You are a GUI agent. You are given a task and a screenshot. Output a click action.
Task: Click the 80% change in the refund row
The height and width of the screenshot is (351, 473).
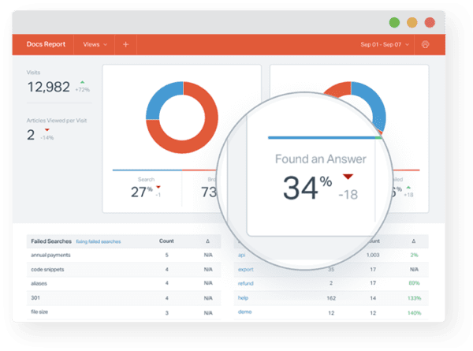tap(414, 283)
